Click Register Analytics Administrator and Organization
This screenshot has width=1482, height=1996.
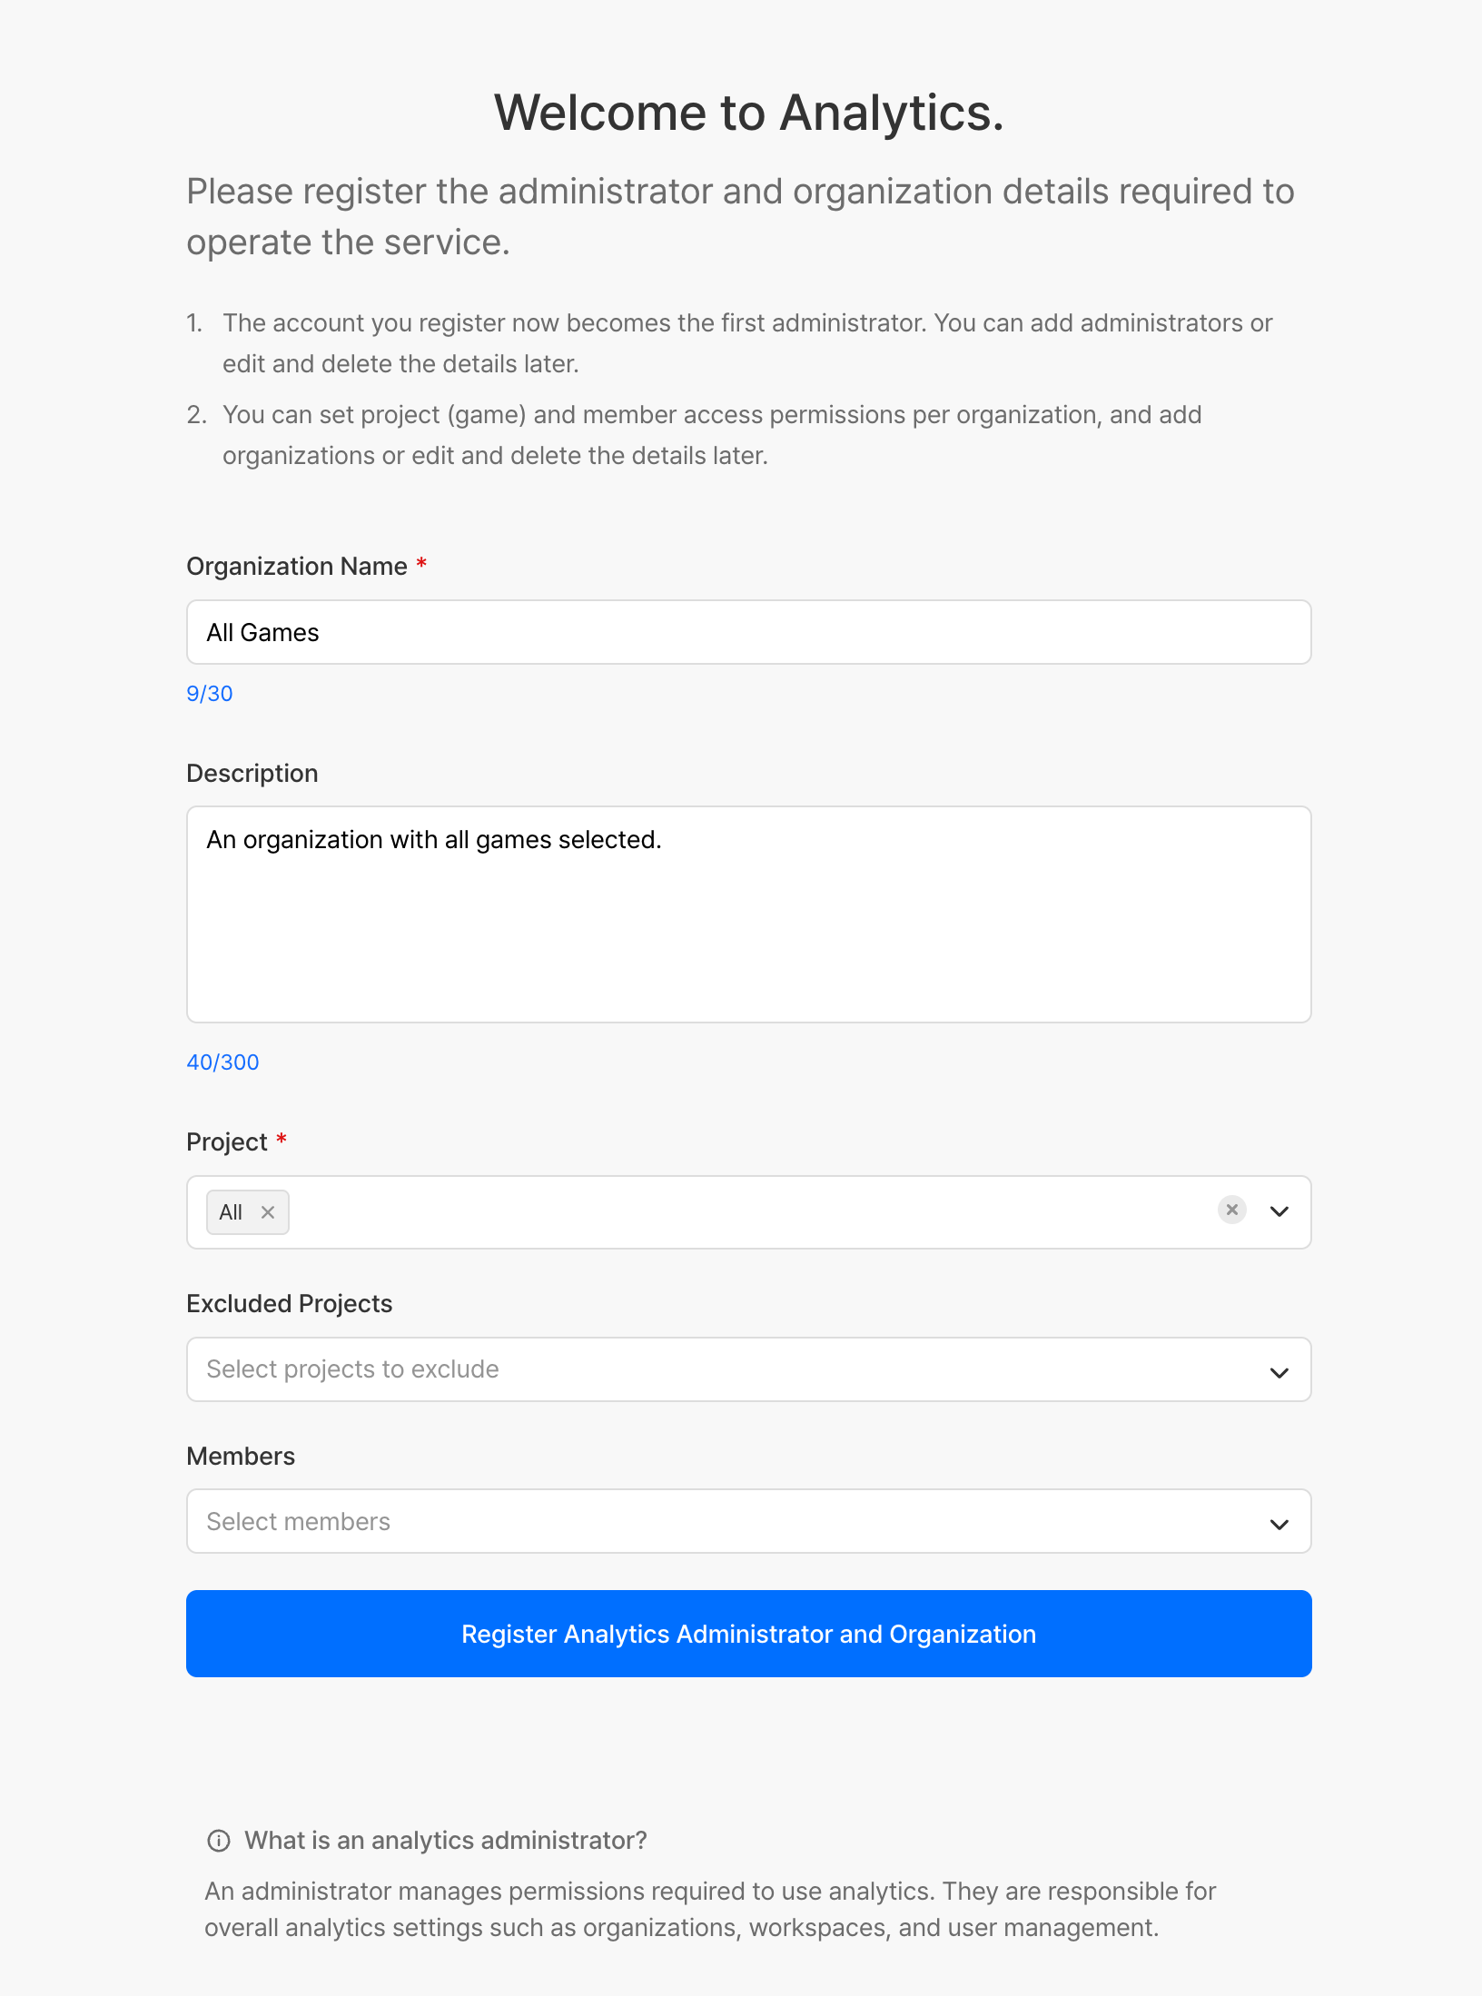[x=748, y=1634]
